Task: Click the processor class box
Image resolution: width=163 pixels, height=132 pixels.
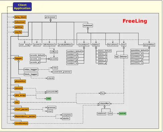Action: click(51, 17)
